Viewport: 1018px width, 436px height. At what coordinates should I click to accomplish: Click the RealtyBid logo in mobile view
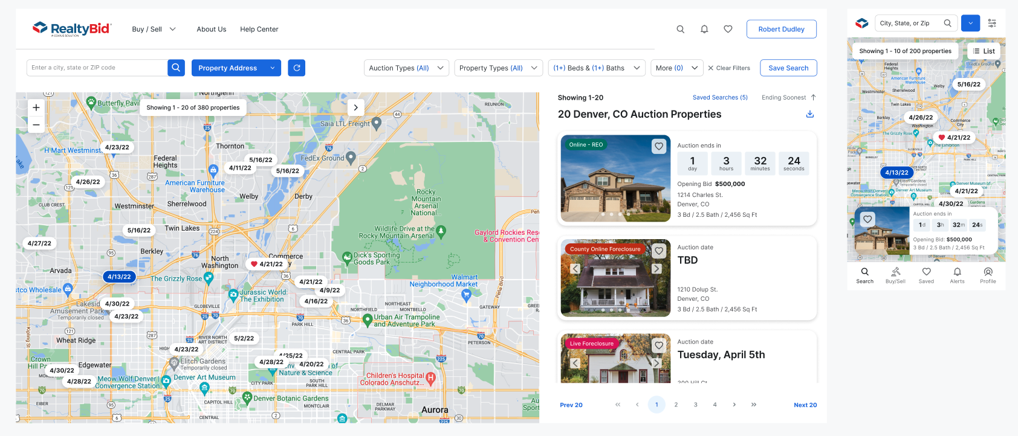[862, 23]
